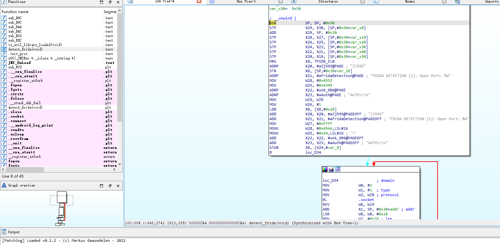The width and height of the screenshot is (500, 245).
Task: Click the function icon beside .fgets
Action: coord(4,89)
